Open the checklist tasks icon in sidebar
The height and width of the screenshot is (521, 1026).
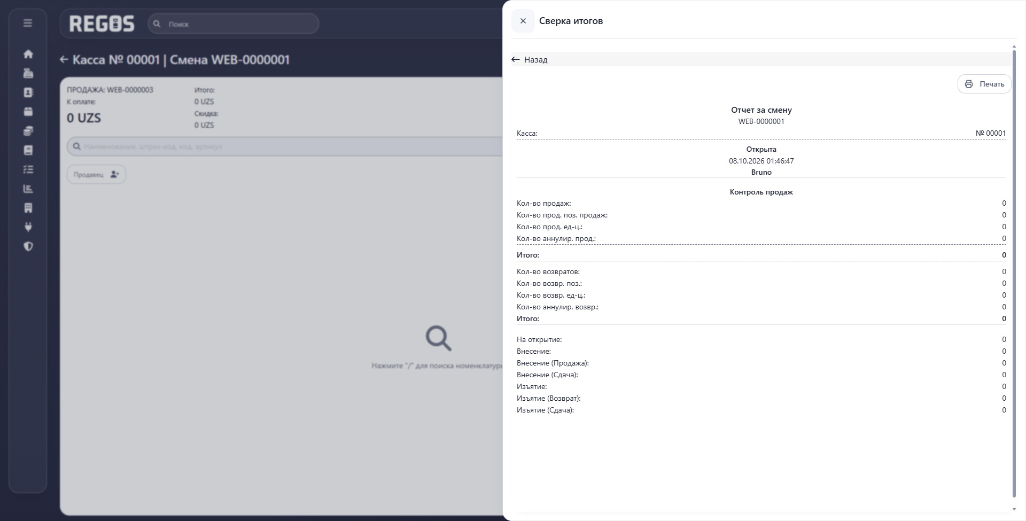[28, 169]
